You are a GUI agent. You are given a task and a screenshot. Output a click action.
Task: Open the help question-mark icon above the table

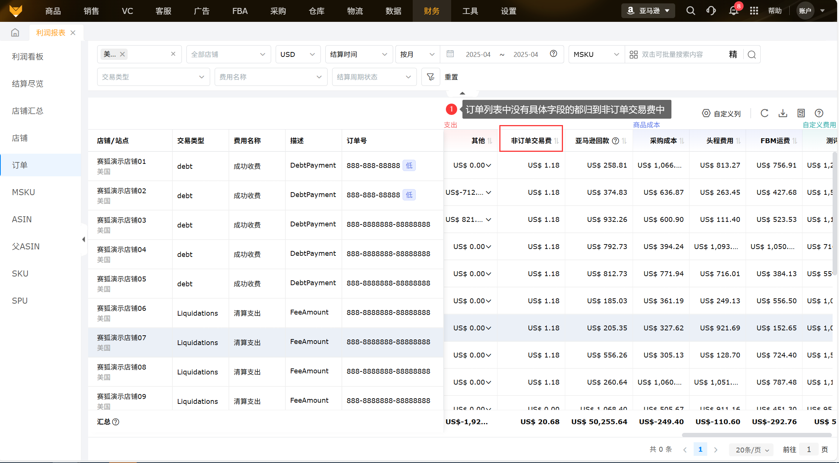(819, 113)
